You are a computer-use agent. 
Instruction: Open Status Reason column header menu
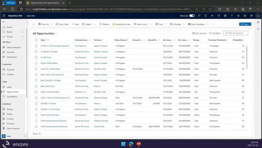tap(121, 40)
